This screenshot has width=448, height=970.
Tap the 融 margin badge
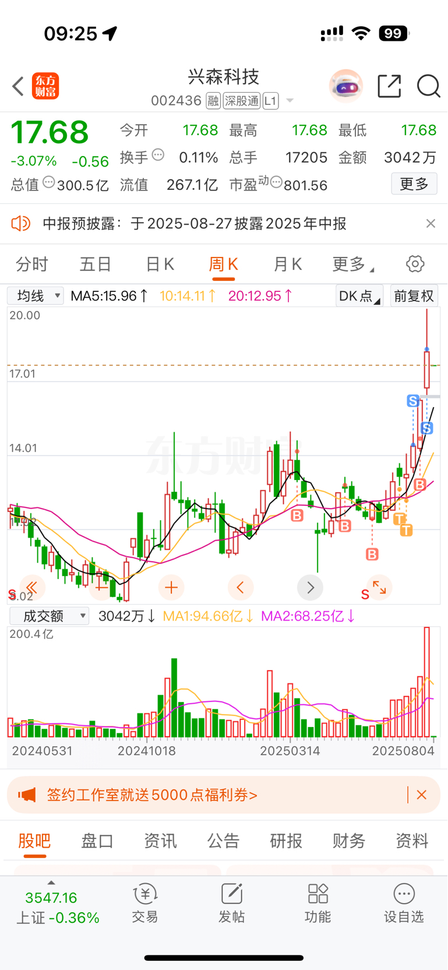click(x=213, y=101)
